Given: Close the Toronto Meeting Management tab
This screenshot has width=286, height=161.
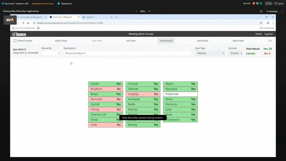Looking at the screenshot, I should 45,17.
